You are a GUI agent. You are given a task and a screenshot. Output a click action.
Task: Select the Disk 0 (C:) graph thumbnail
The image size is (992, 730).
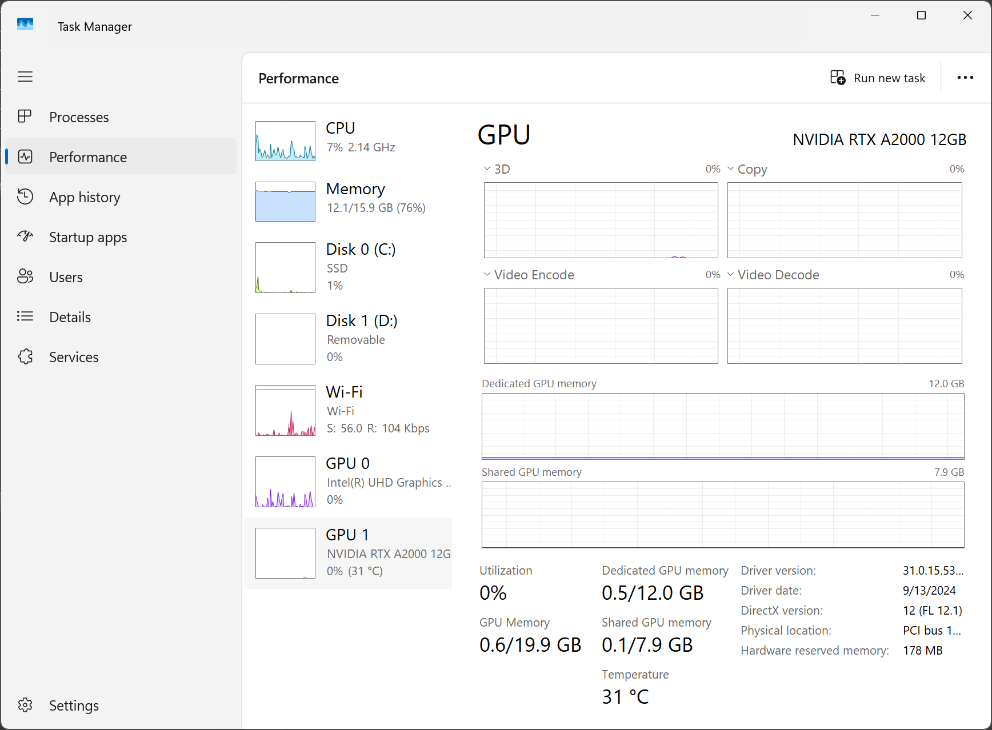click(285, 267)
